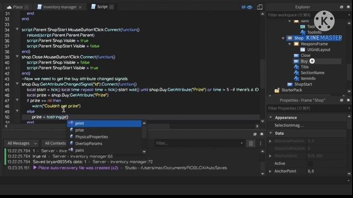
Task: Select UIGridLayout in the Explorer
Action: pyautogui.click(x=319, y=50)
